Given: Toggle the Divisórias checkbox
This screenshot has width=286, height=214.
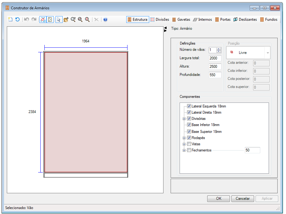Looking at the screenshot, I should point(189,118).
